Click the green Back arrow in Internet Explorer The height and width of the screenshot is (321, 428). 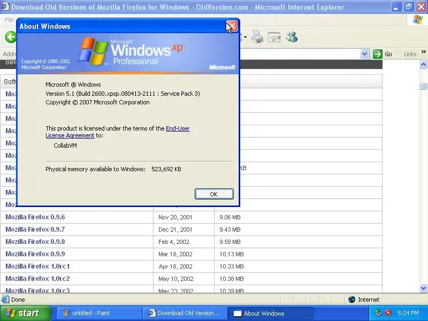click(x=11, y=37)
